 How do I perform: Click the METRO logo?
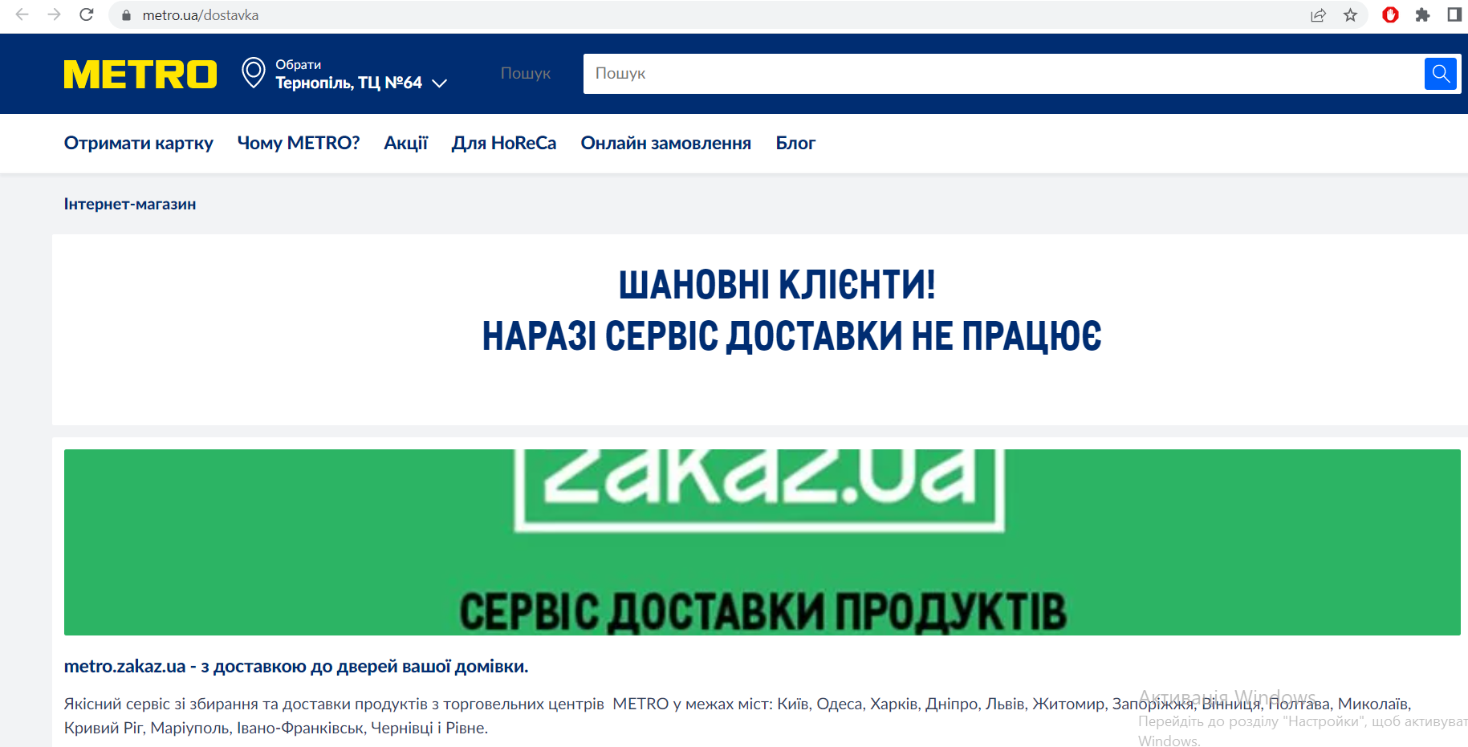pyautogui.click(x=140, y=75)
